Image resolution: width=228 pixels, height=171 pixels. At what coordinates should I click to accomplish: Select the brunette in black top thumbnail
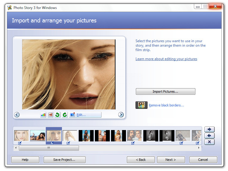[86, 135]
